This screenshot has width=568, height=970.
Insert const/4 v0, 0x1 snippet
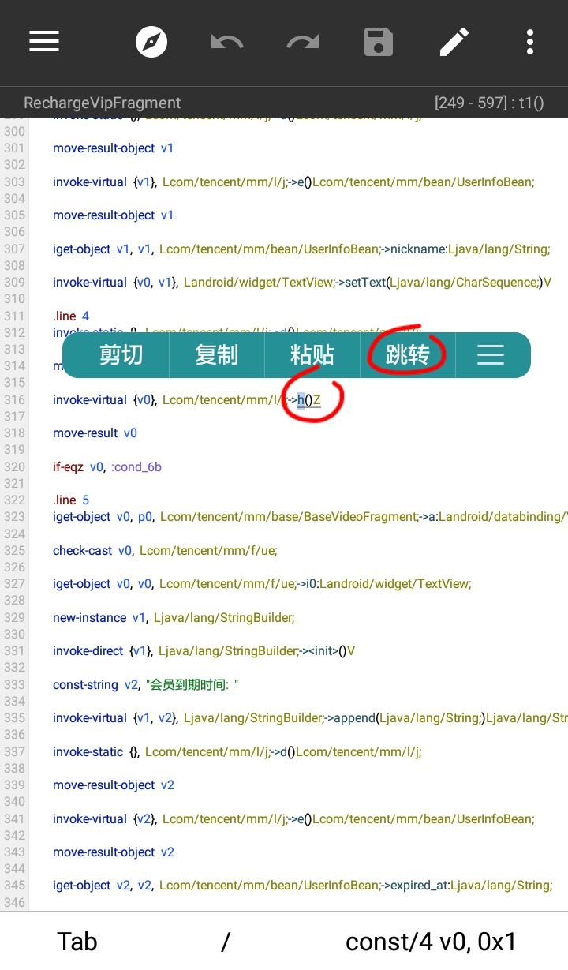tap(431, 942)
